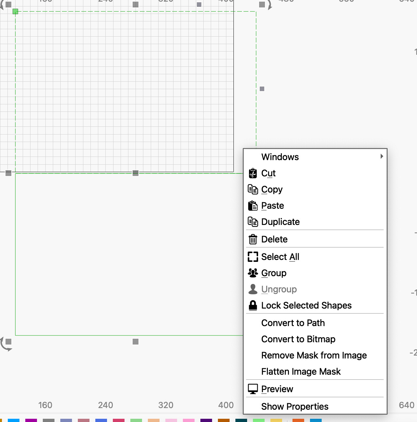The height and width of the screenshot is (422, 417).
Task: Click the Duplicate icon
Action: [253, 222]
